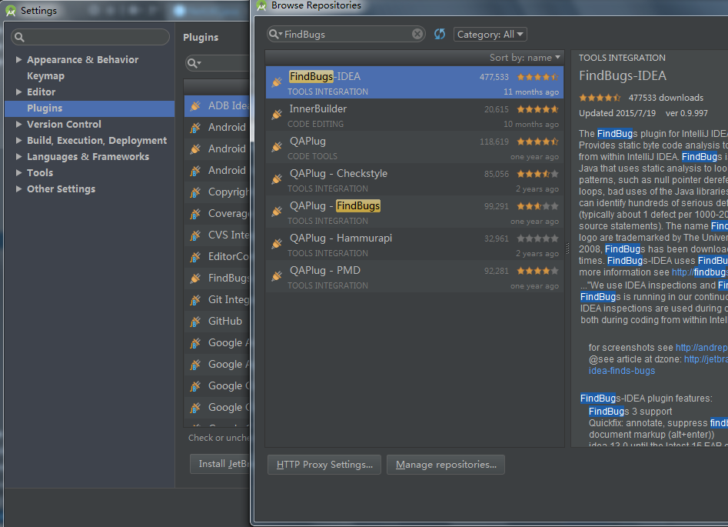The height and width of the screenshot is (527, 728).
Task: Click the Settings window search field
Action: pos(91,37)
